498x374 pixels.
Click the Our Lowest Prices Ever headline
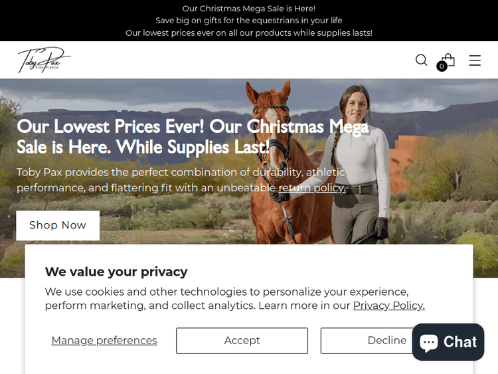point(193,137)
